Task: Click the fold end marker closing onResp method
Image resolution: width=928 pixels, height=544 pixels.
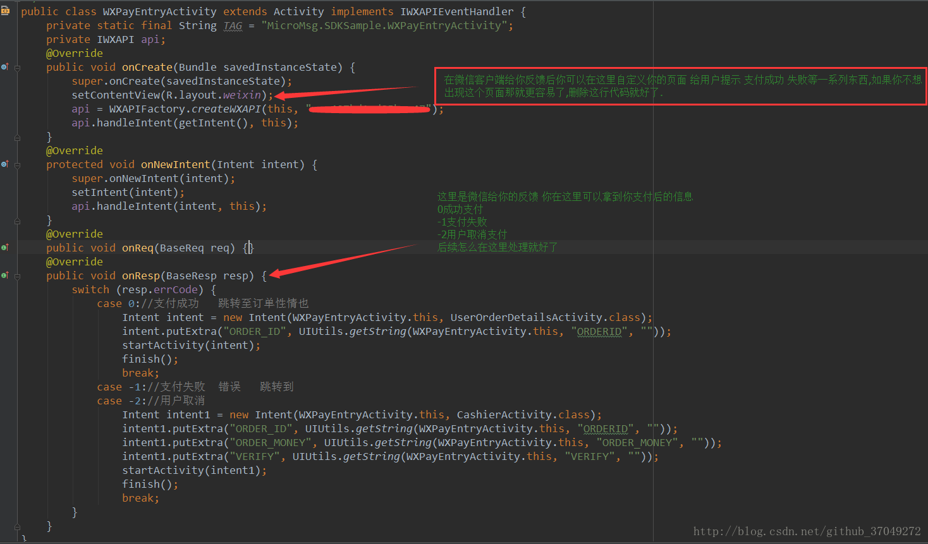Action: [x=18, y=526]
